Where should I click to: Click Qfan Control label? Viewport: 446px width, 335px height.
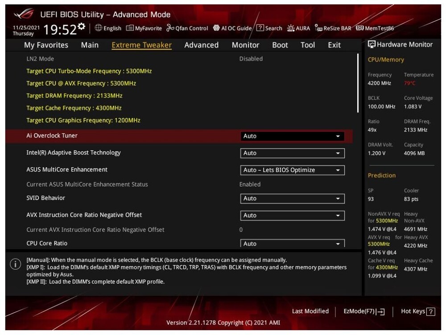tap(191, 28)
